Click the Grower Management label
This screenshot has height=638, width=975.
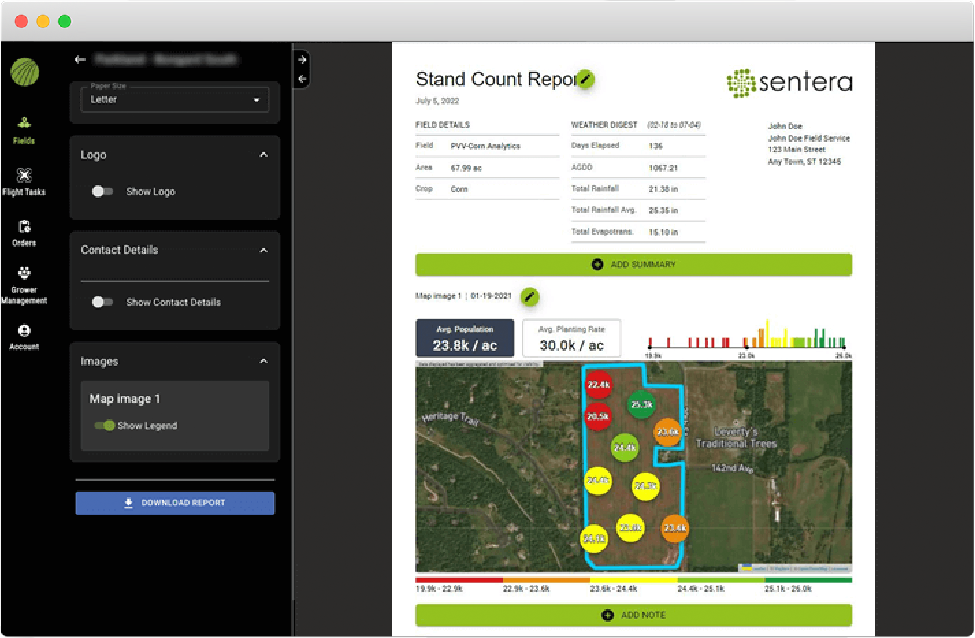pyautogui.click(x=24, y=295)
